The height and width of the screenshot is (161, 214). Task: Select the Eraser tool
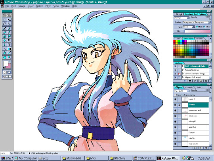tap(5, 33)
